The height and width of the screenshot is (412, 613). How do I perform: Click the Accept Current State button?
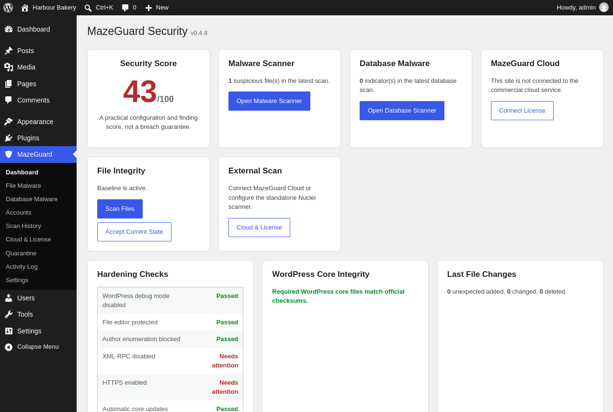tap(134, 232)
